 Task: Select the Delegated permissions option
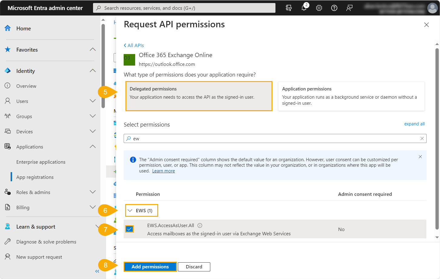pos(199,96)
